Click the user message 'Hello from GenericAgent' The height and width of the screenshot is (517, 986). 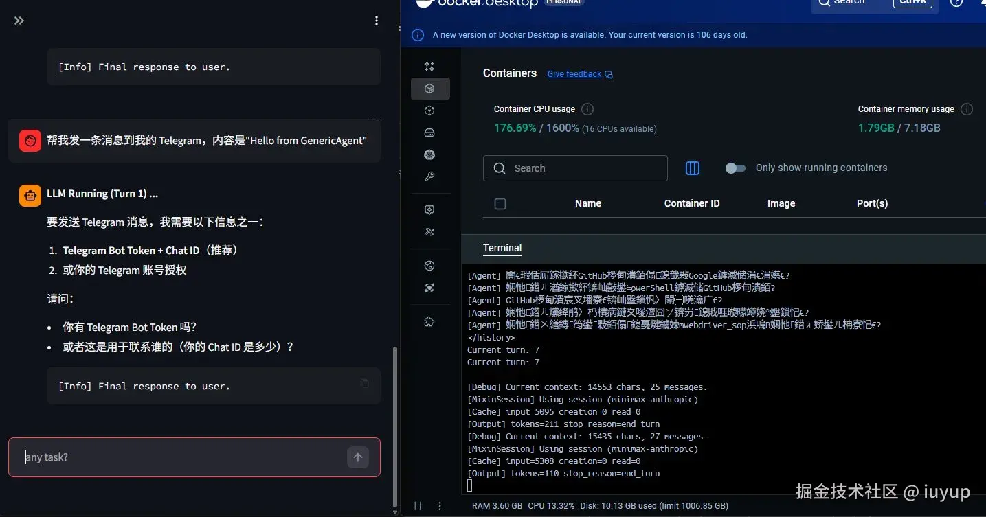coord(207,141)
